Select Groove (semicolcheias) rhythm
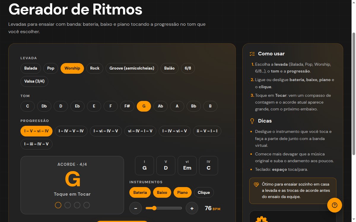The height and width of the screenshot is (222, 356). pyautogui.click(x=132, y=68)
